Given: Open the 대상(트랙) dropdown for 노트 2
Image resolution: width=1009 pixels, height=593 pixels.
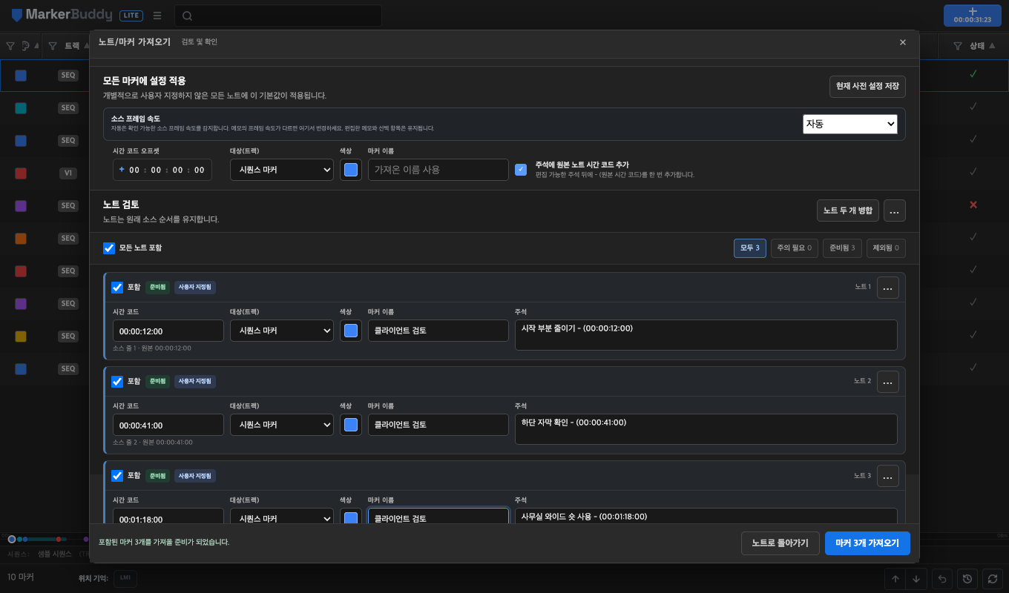Looking at the screenshot, I should click(x=282, y=425).
